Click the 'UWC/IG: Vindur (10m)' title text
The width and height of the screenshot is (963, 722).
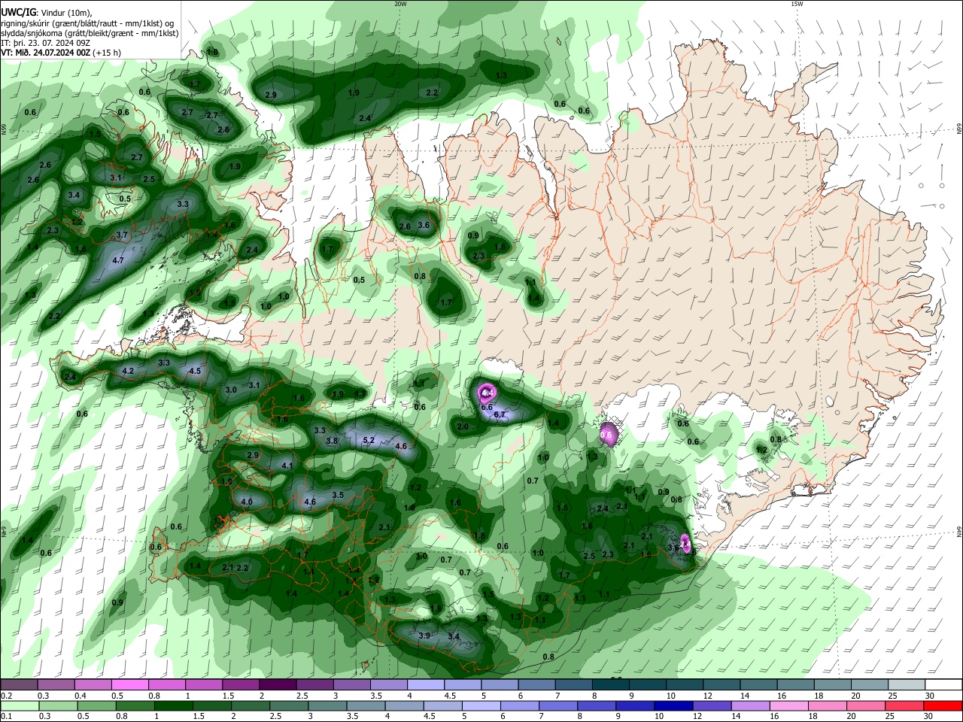click(x=46, y=13)
